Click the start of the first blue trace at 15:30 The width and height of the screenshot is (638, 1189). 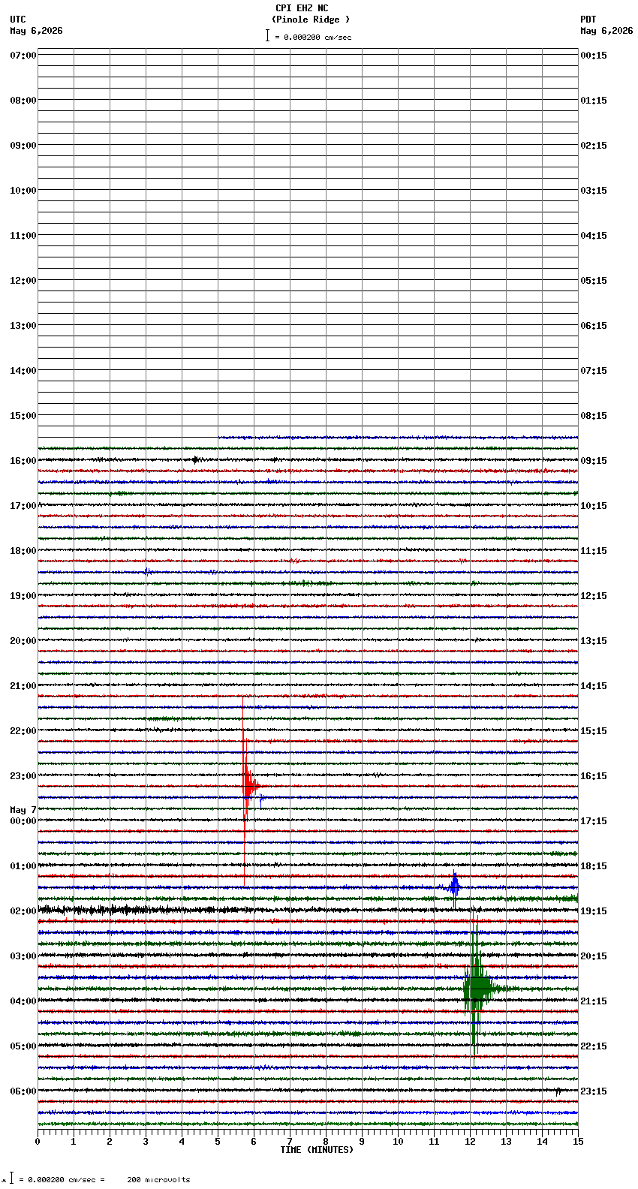tap(220, 437)
